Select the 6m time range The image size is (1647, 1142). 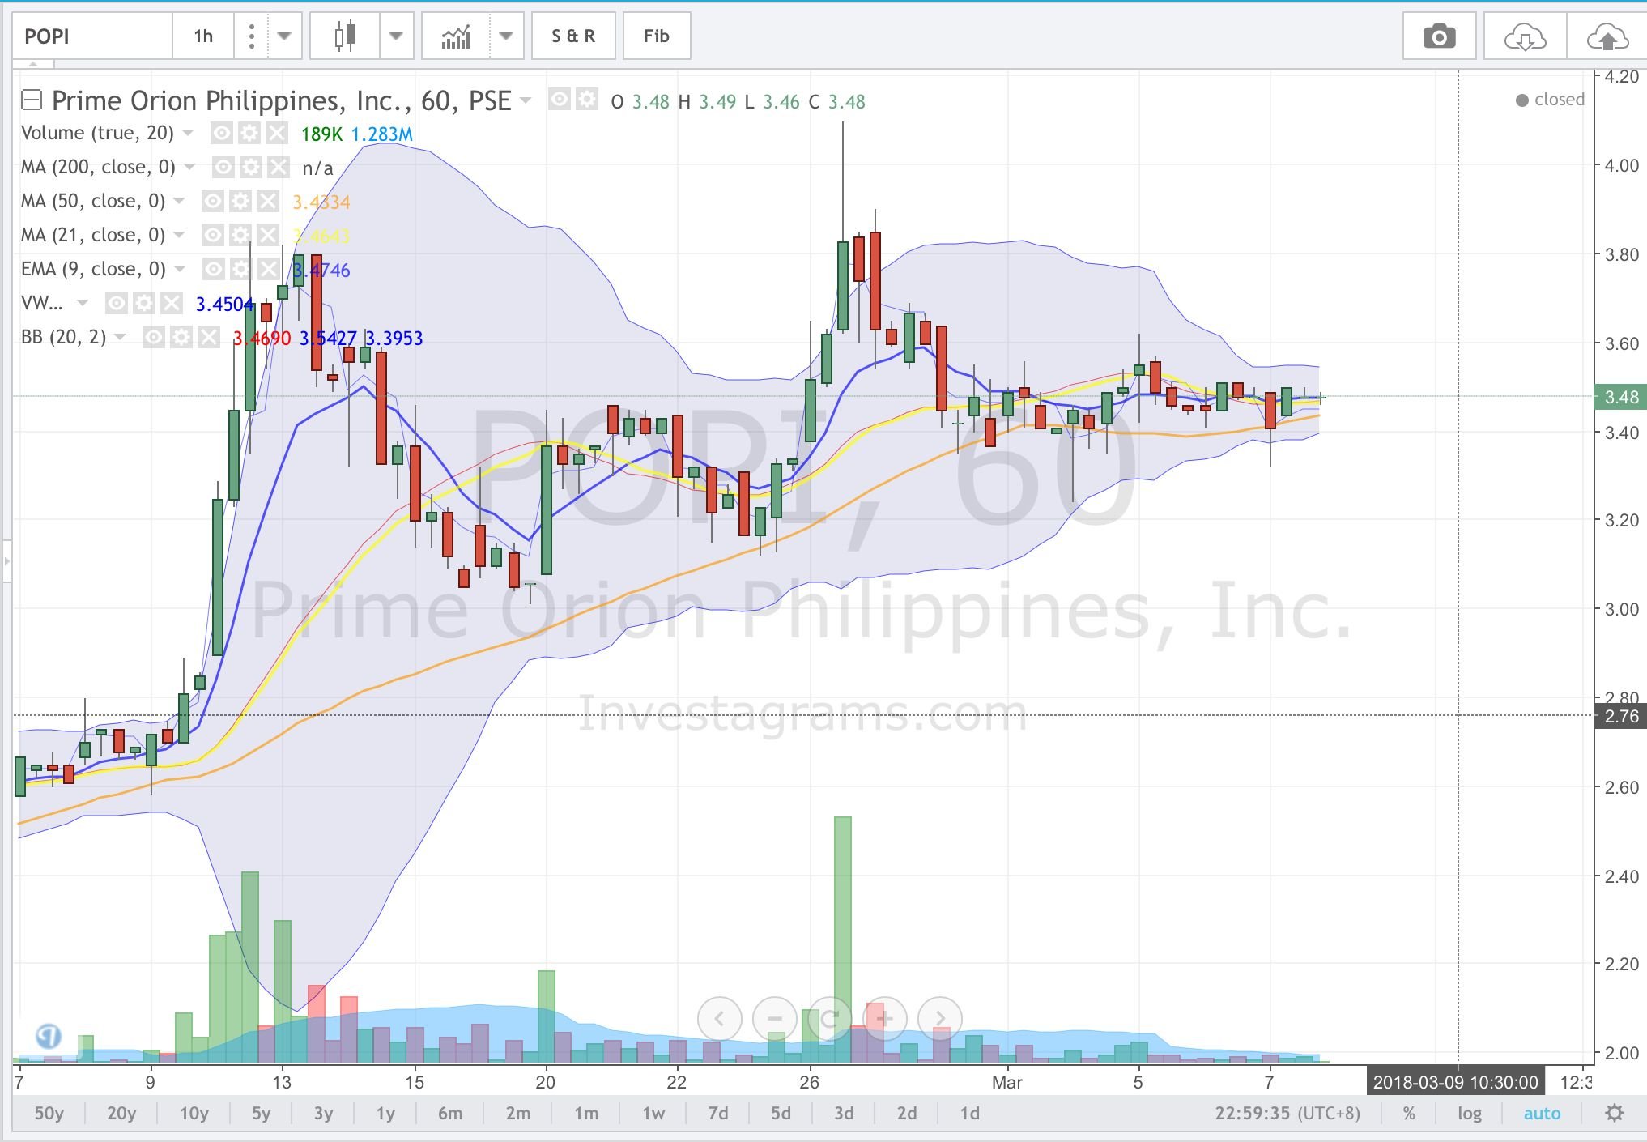(x=450, y=1114)
